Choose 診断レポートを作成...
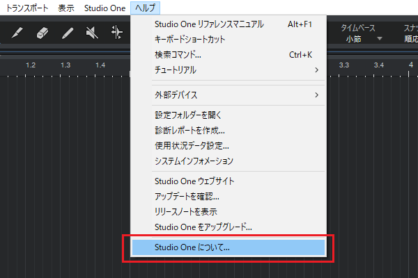 pos(229,131)
